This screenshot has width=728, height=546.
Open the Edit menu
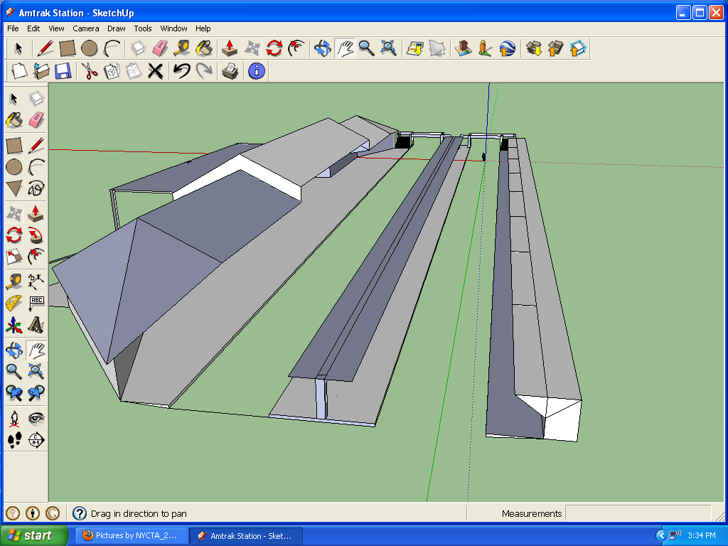point(33,28)
